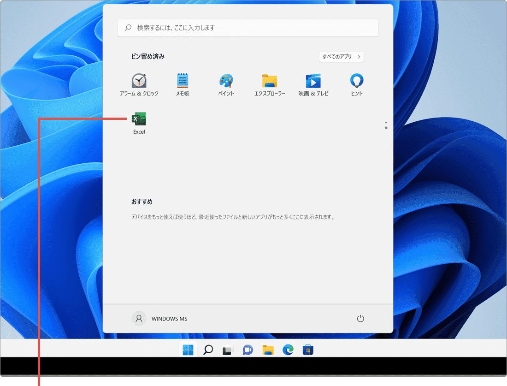The width and height of the screenshot is (507, 386).
Task: Open the Alarms & Clock pinned app
Action: [139, 85]
